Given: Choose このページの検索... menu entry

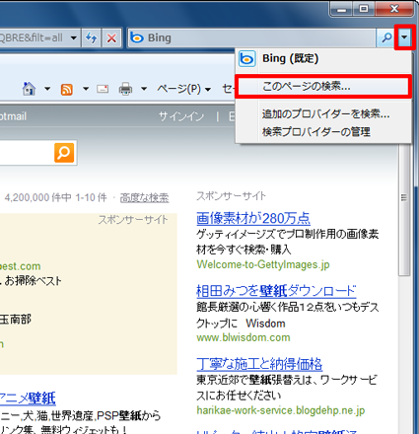Looking at the screenshot, I should 323,87.
